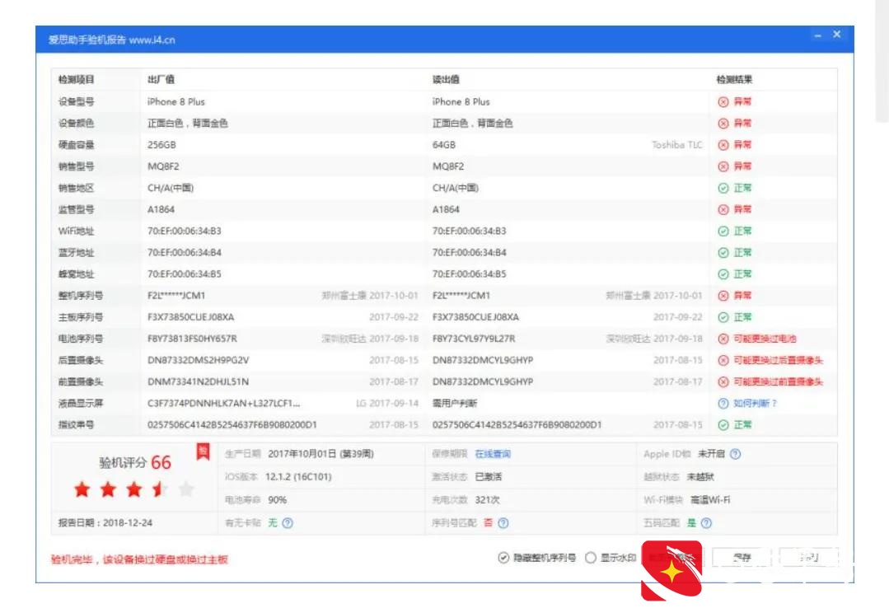Click 充电次数 321次 value
Viewport: 889px width, 608px height.
tap(487, 500)
